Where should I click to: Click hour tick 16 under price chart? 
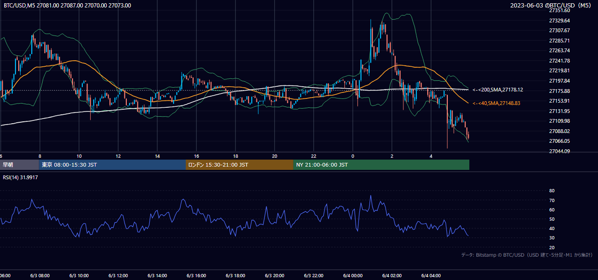pos(197,156)
